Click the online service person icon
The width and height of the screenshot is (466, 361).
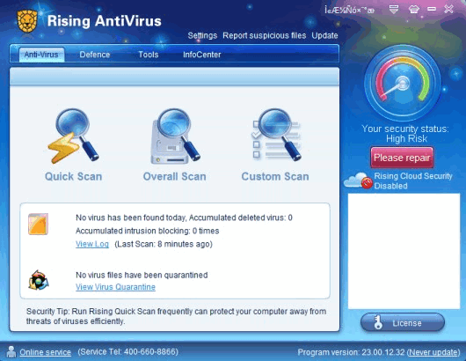[x=11, y=351]
